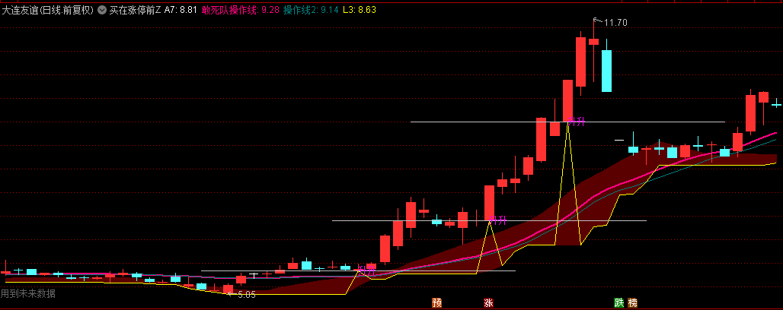Click the magenta 升 marker on the lowest white line

(368, 270)
